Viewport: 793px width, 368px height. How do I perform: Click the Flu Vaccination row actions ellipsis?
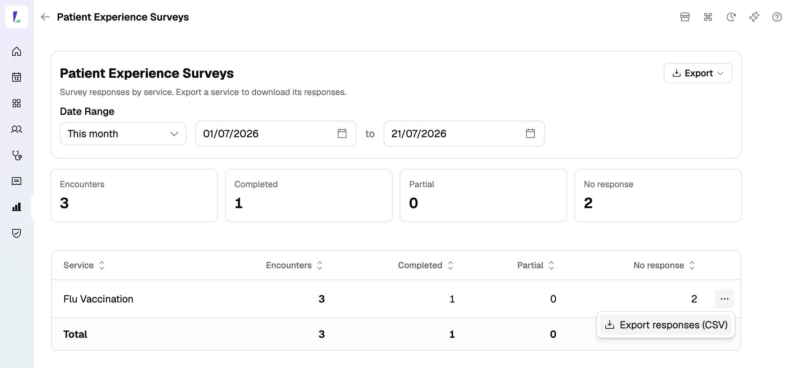click(x=725, y=299)
